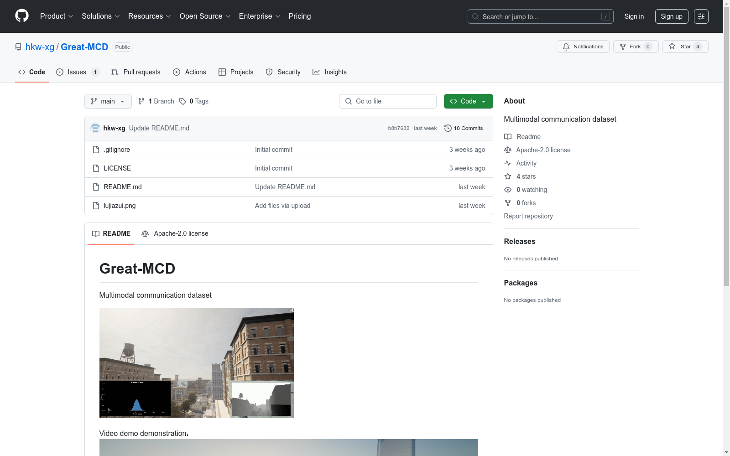
Task: Click the forks icon in About
Action: click(x=508, y=203)
